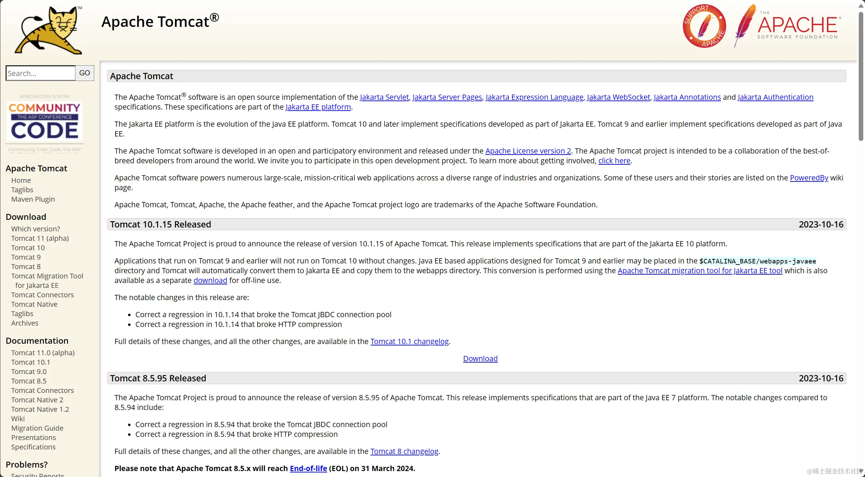
Task: Follow the Jakarta Servlet link
Action: [384, 97]
